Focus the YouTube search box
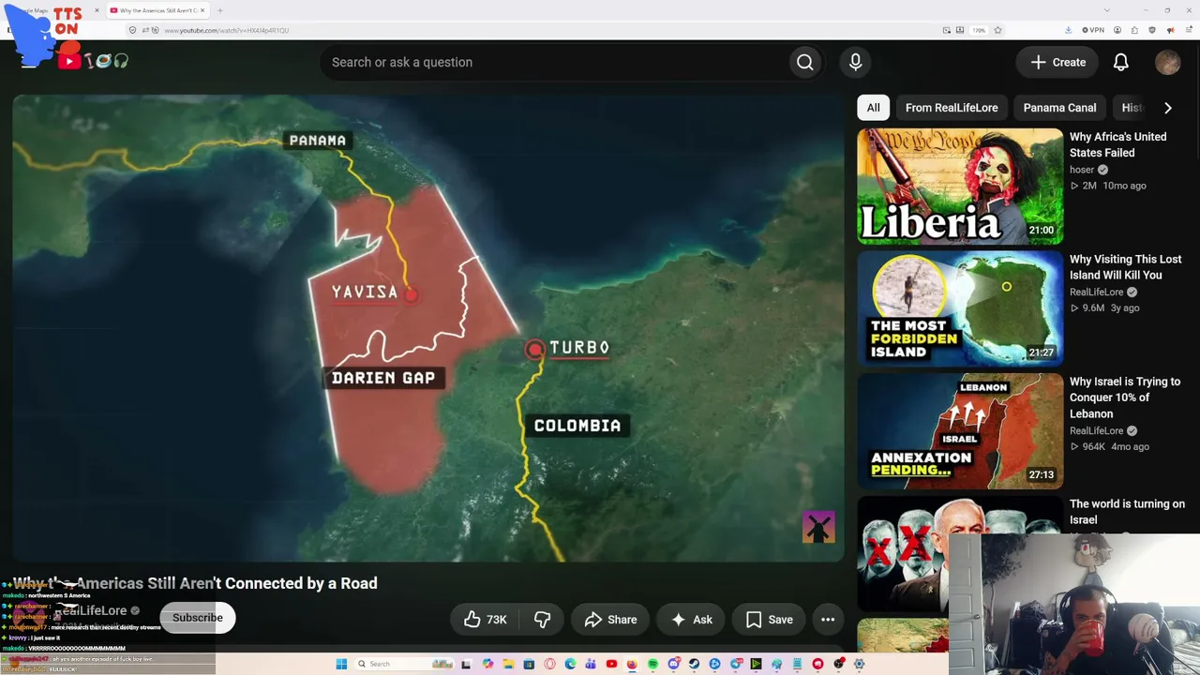The width and height of the screenshot is (1200, 675). point(553,62)
